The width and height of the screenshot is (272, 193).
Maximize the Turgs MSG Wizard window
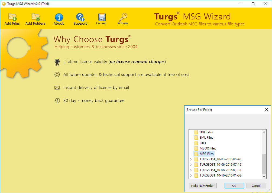pos(253,4)
